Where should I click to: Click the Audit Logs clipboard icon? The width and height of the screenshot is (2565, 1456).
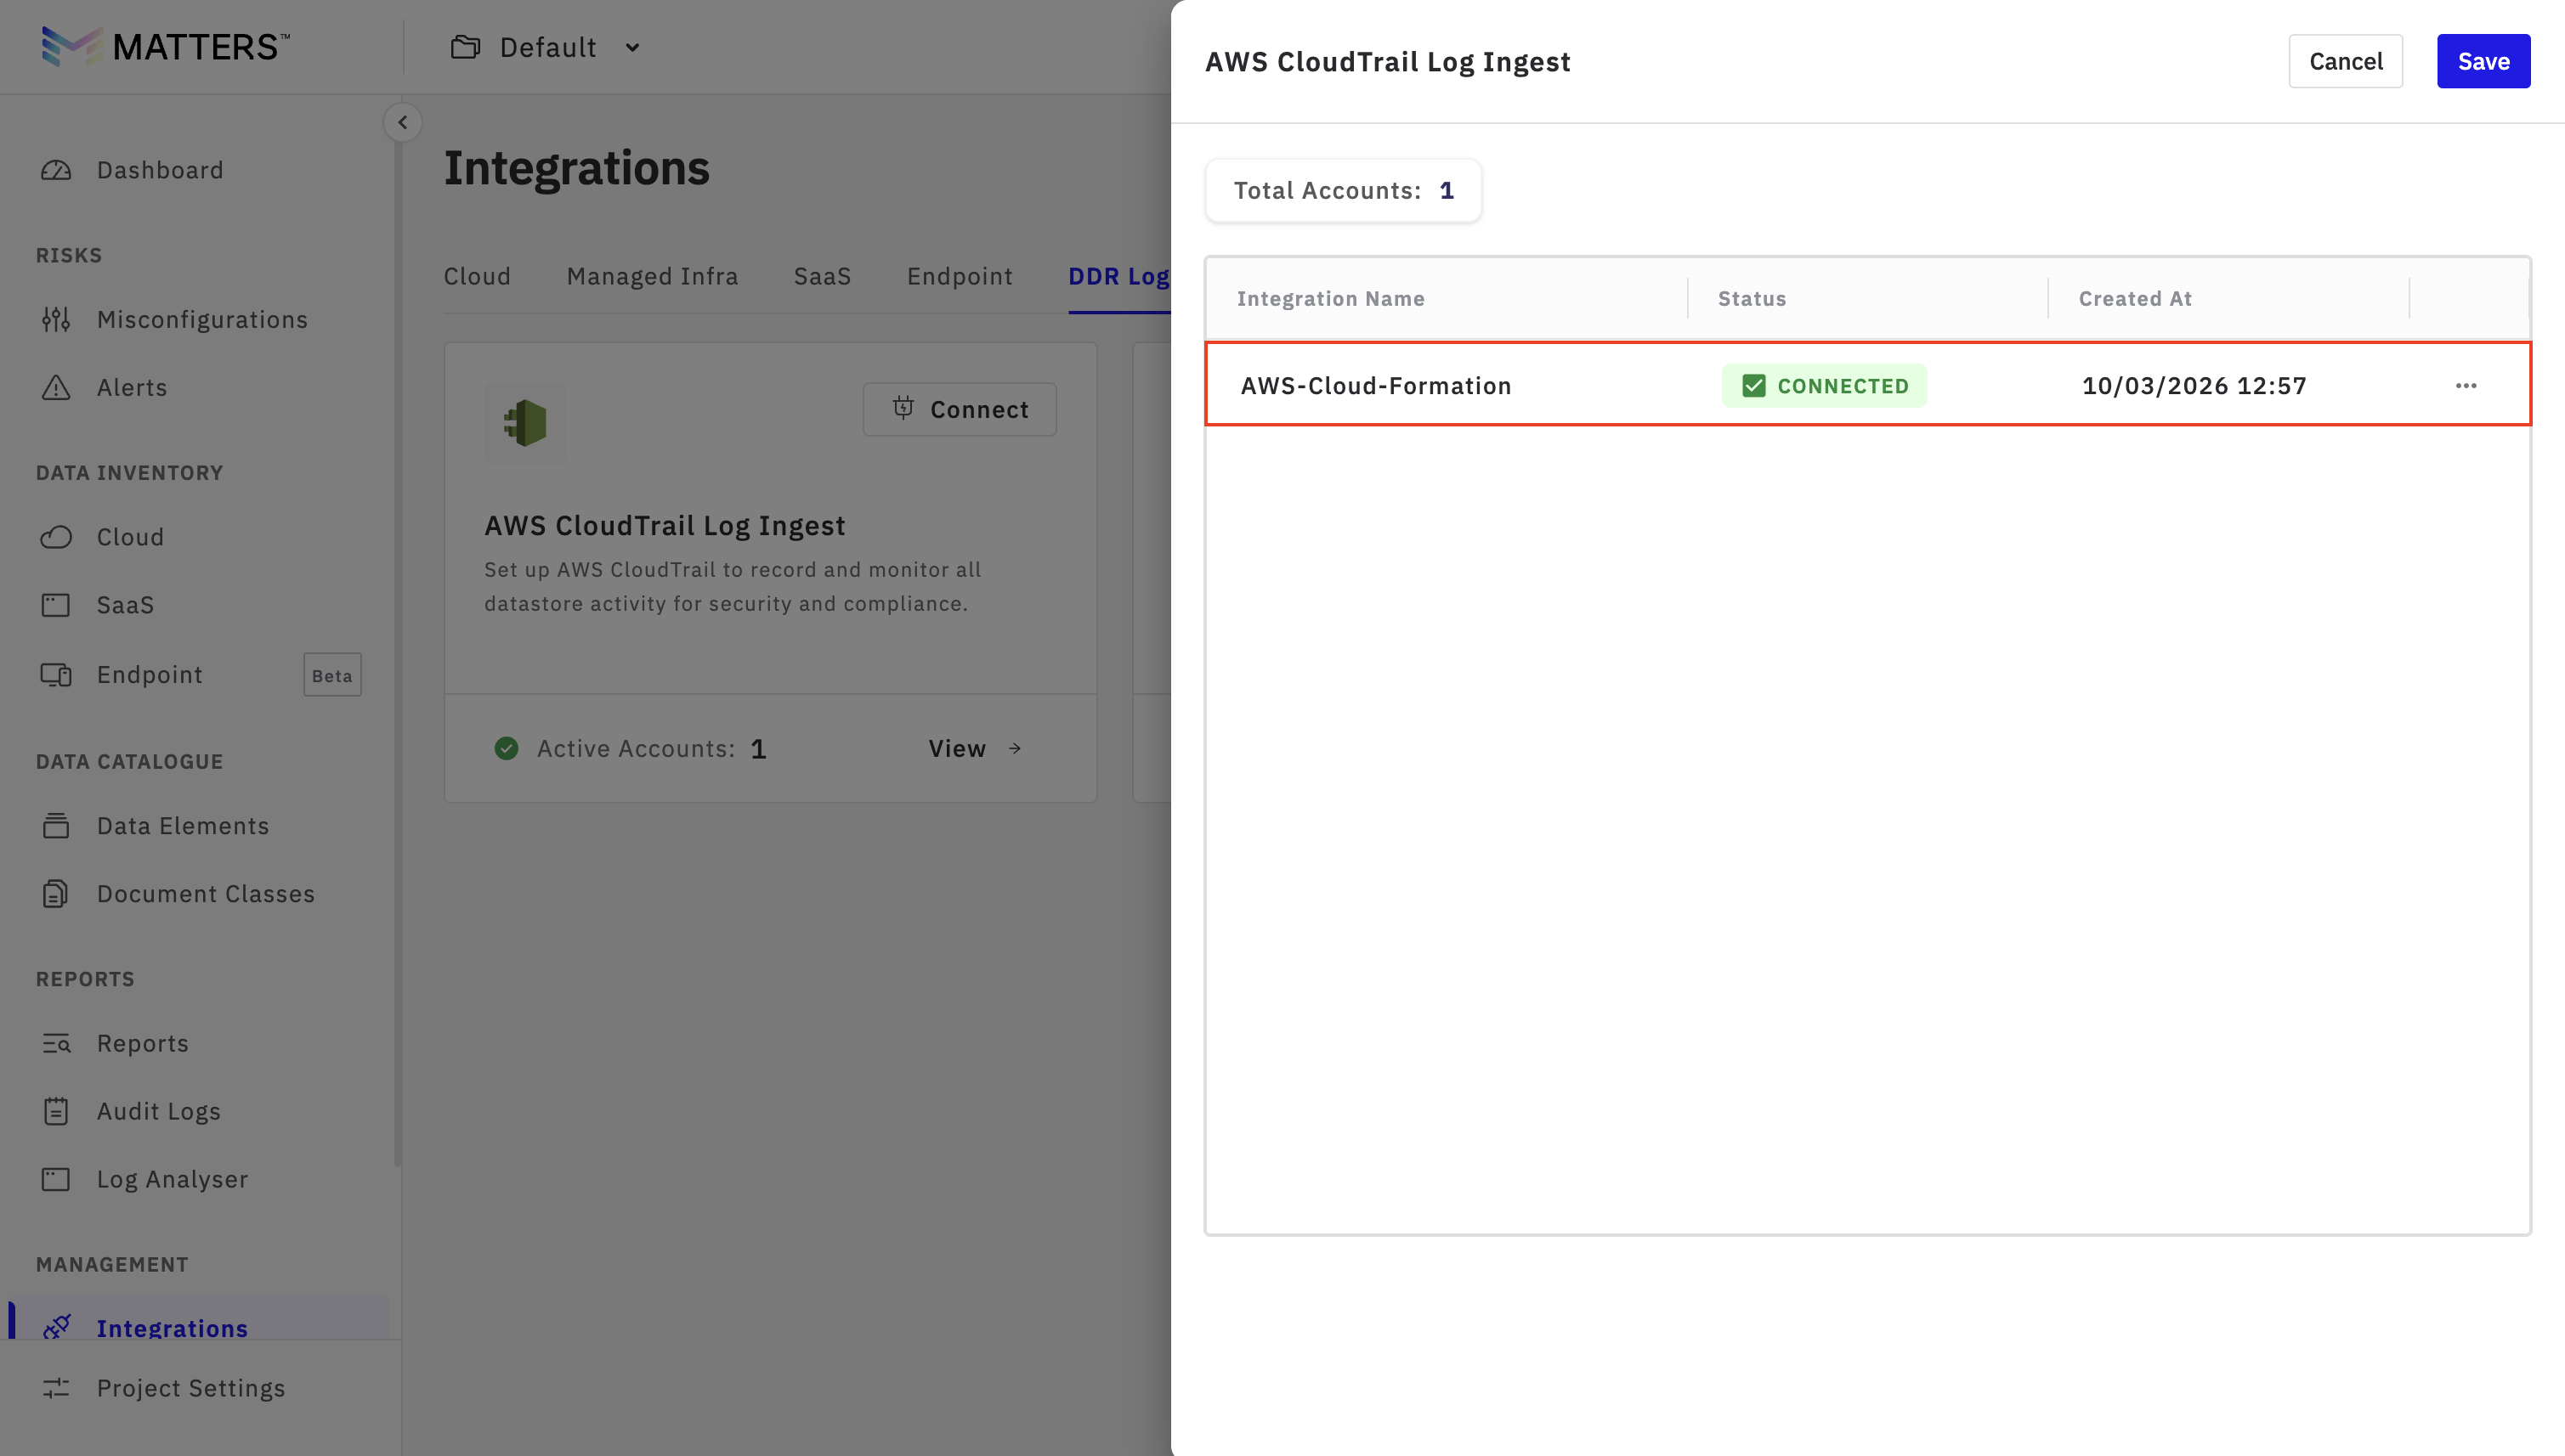pos(56,1111)
